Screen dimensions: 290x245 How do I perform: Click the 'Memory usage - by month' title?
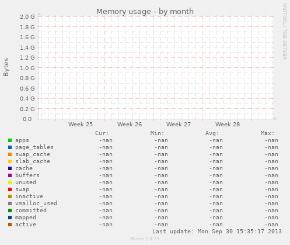(x=145, y=12)
